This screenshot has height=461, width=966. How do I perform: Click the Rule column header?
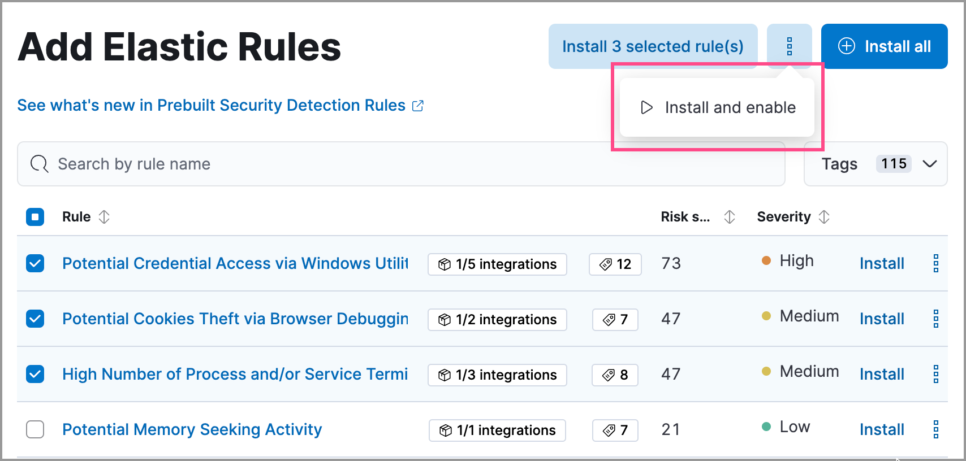pyautogui.click(x=76, y=217)
